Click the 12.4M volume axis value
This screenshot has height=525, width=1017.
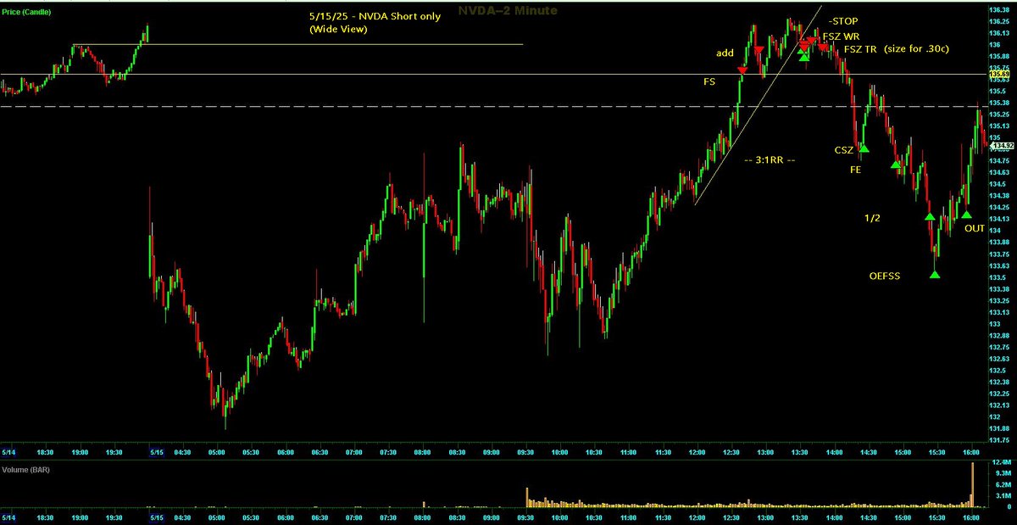[1000, 461]
